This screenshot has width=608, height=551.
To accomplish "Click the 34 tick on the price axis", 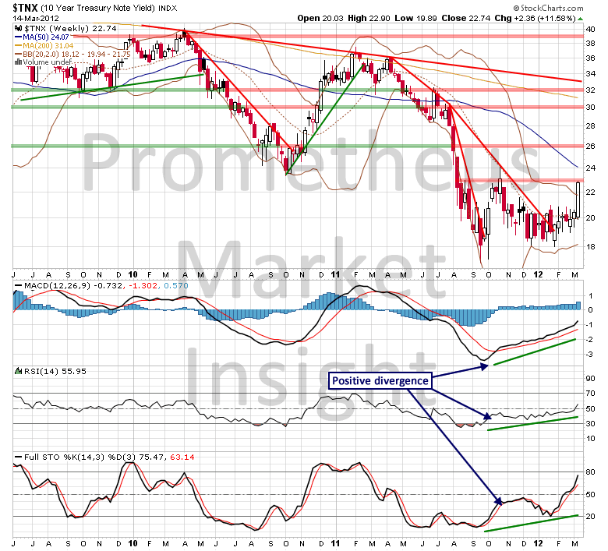I will pos(591,74).
